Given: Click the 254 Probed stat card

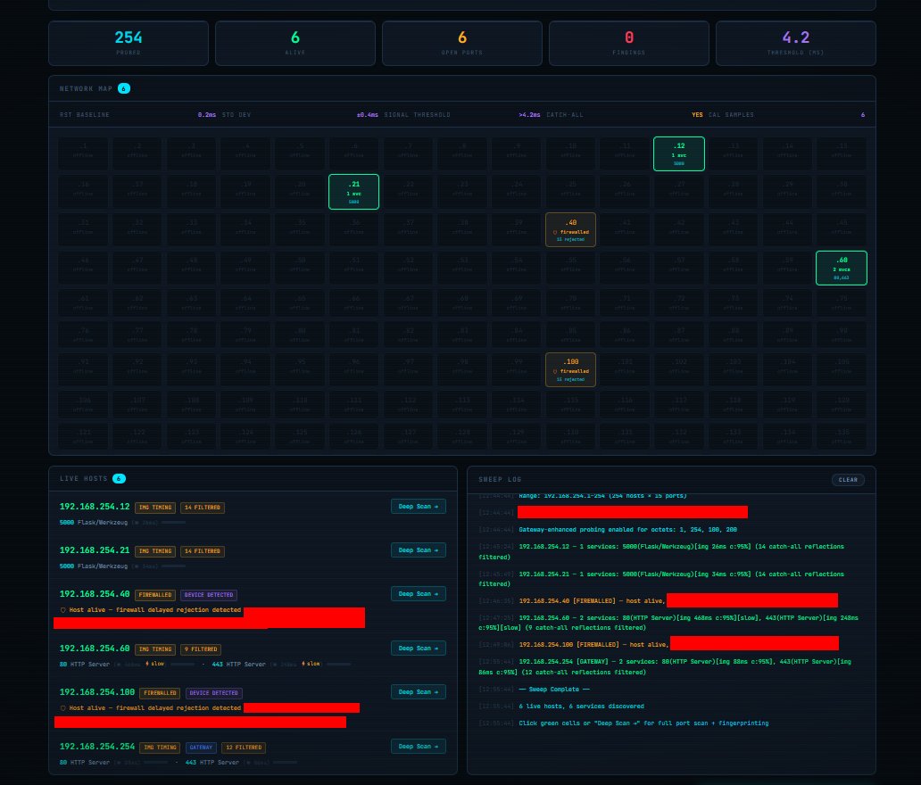Looking at the screenshot, I should point(128,44).
